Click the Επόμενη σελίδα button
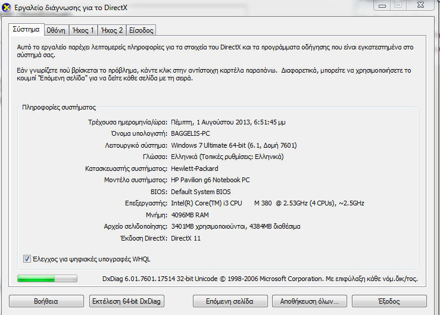 [x=230, y=301]
